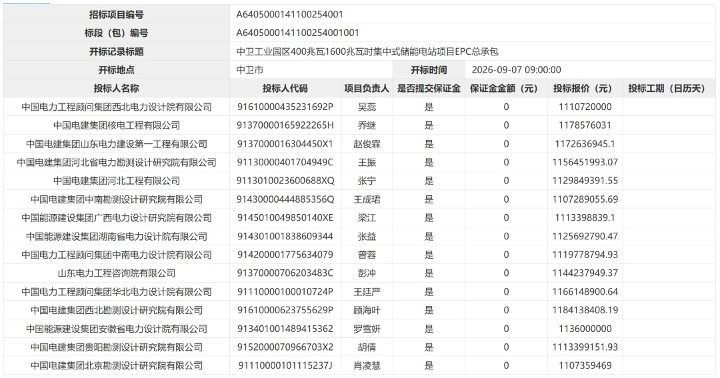The height and width of the screenshot is (378, 720).
Task: Click bidder code 911301002360068 8XQ row 河北工程
Action: click(285, 181)
